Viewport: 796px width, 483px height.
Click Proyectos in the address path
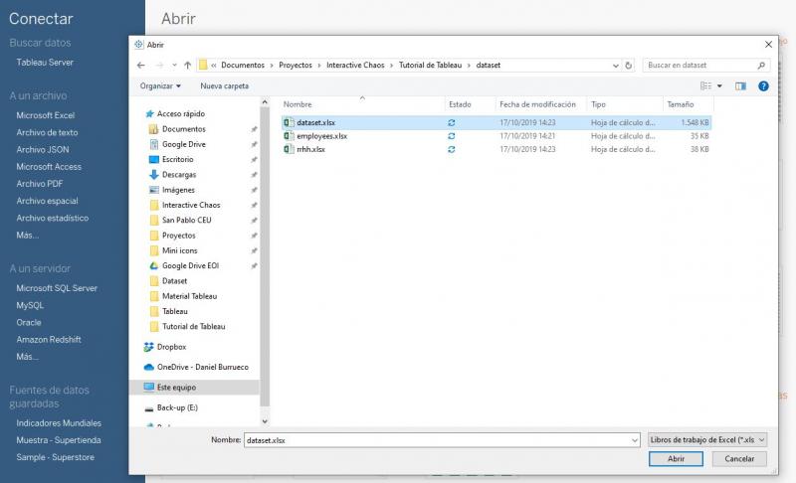296,65
